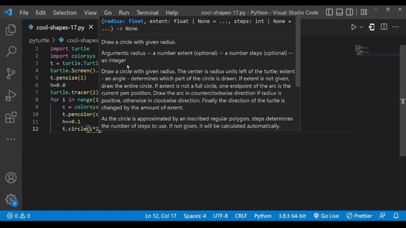Click the minimap code preview
The height and width of the screenshot is (228, 406).
(x=362, y=50)
